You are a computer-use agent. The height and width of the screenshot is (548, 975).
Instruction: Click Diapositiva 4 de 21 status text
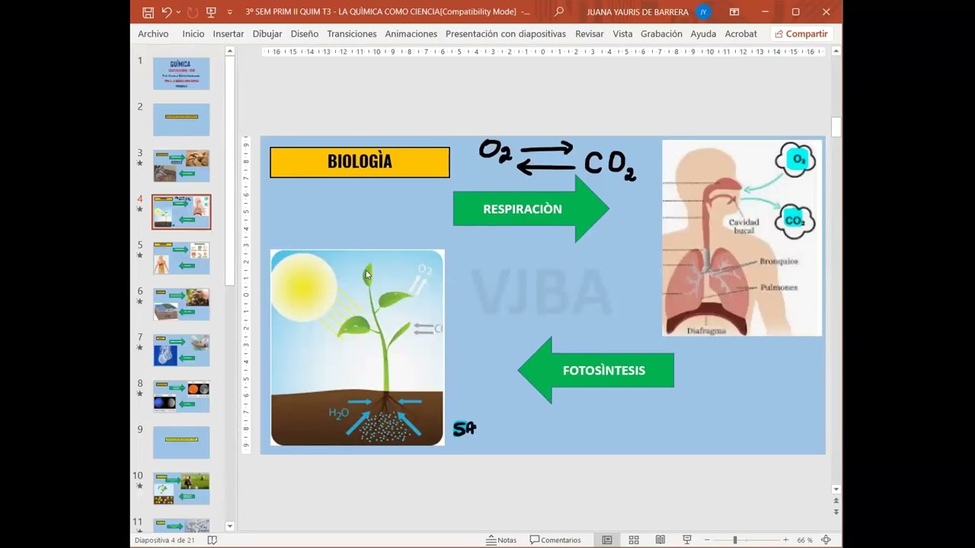click(165, 540)
